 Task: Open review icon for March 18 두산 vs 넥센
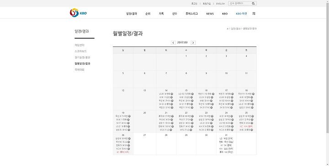pos(253,94)
